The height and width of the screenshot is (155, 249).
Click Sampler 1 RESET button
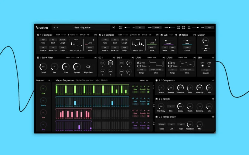pyautogui.click(x=58, y=35)
